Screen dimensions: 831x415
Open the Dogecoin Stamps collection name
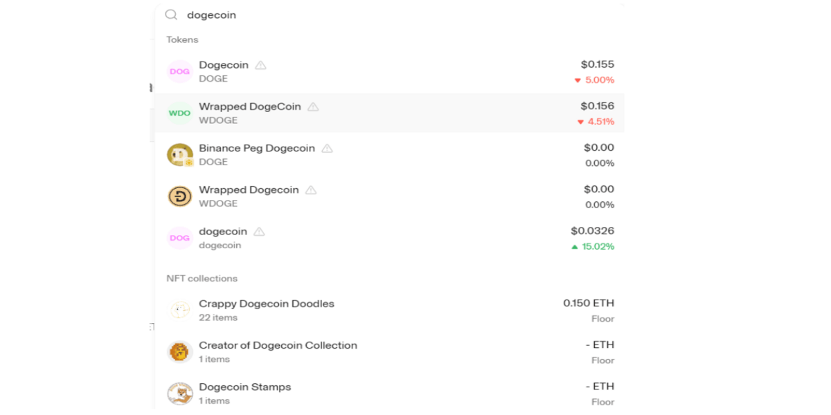point(245,387)
